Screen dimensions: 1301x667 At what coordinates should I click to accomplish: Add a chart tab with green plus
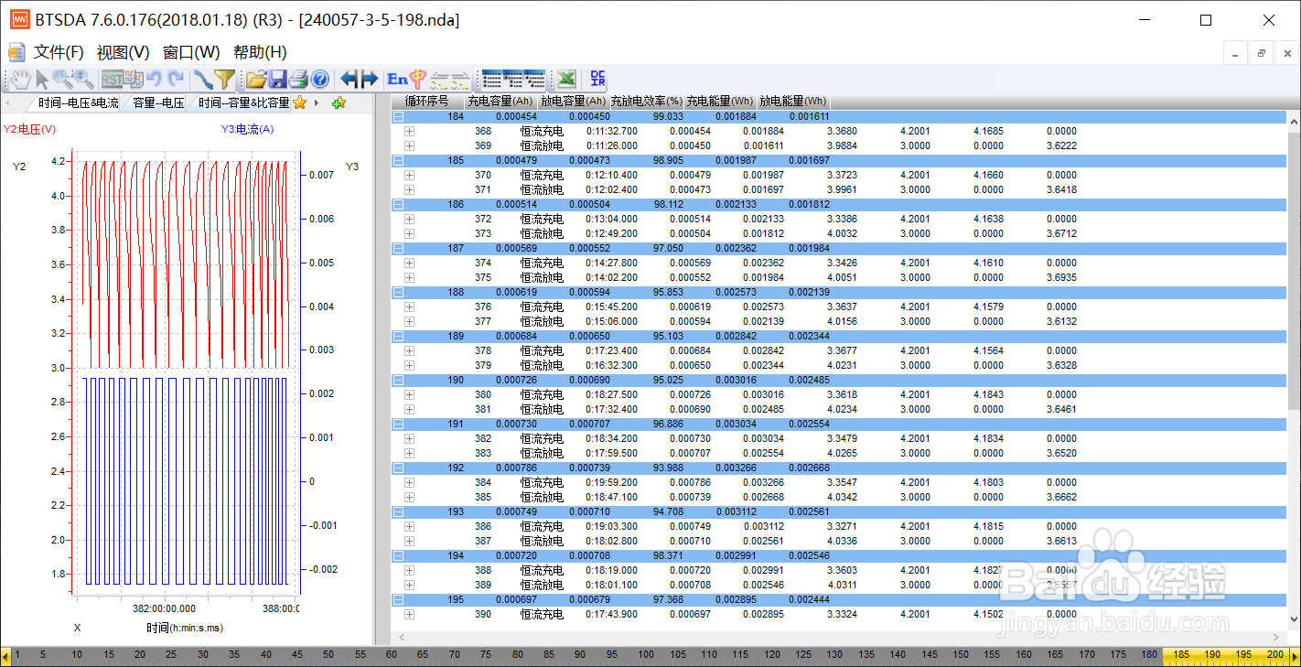(x=339, y=102)
